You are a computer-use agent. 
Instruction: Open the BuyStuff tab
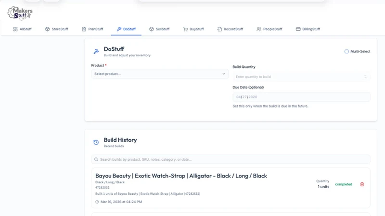point(193,29)
